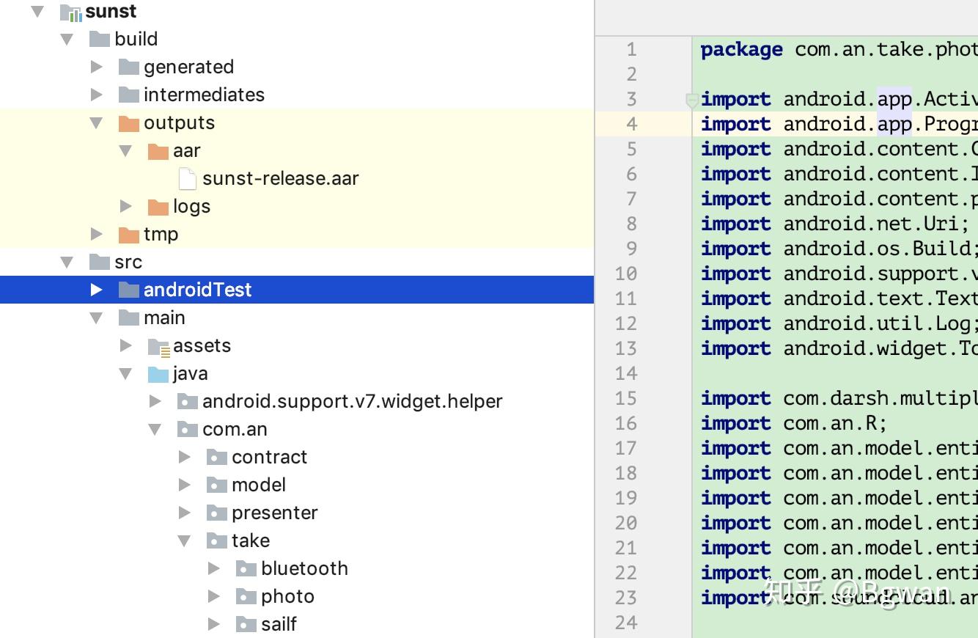
Task: Click the assets resource folder icon
Action: (158, 346)
